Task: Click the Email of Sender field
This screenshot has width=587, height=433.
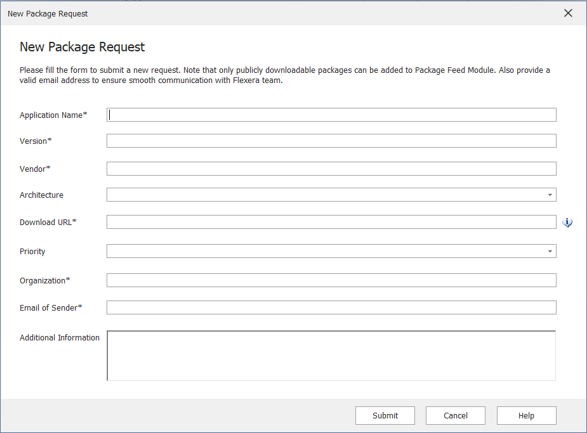Action: [x=330, y=307]
